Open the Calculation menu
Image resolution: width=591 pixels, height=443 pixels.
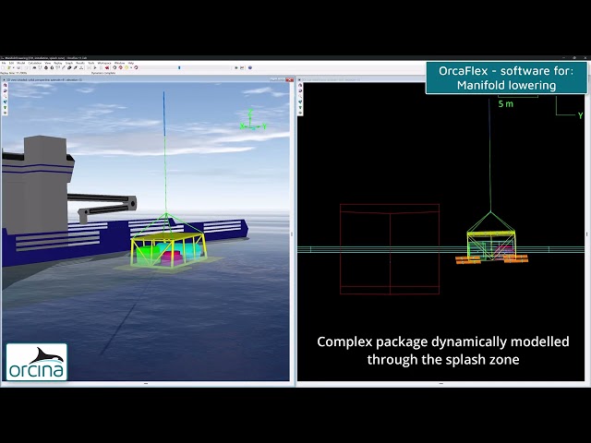[35, 63]
